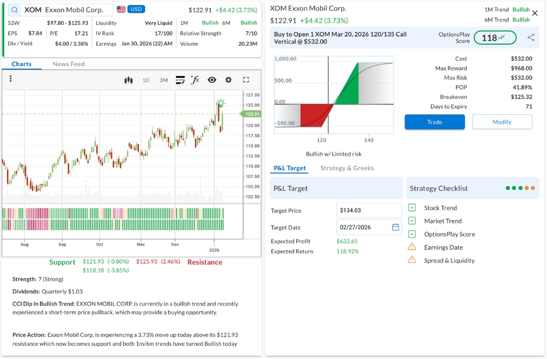Open the 1D candle interval dropdown

click(146, 80)
